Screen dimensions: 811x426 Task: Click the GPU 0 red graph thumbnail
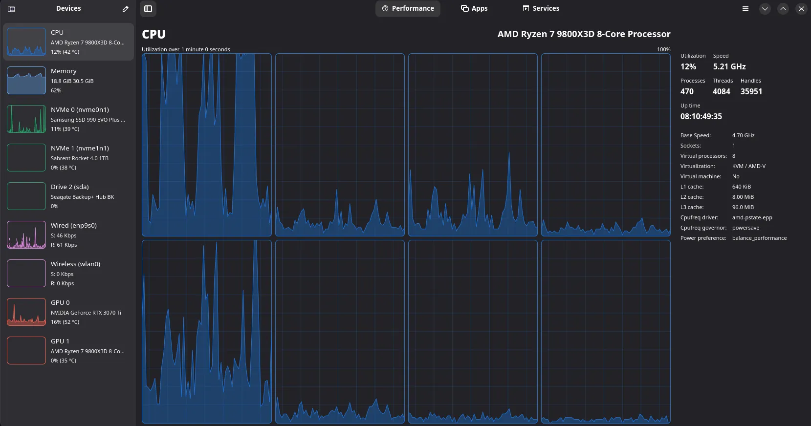(26, 312)
